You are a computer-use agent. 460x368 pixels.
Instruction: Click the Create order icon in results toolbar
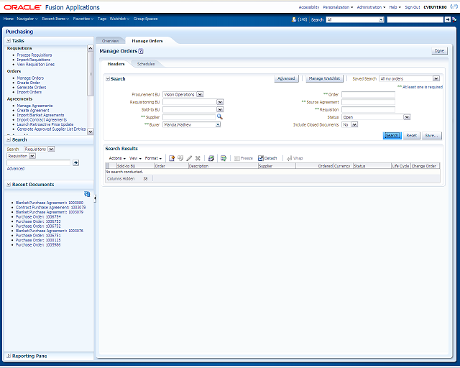coord(172,158)
